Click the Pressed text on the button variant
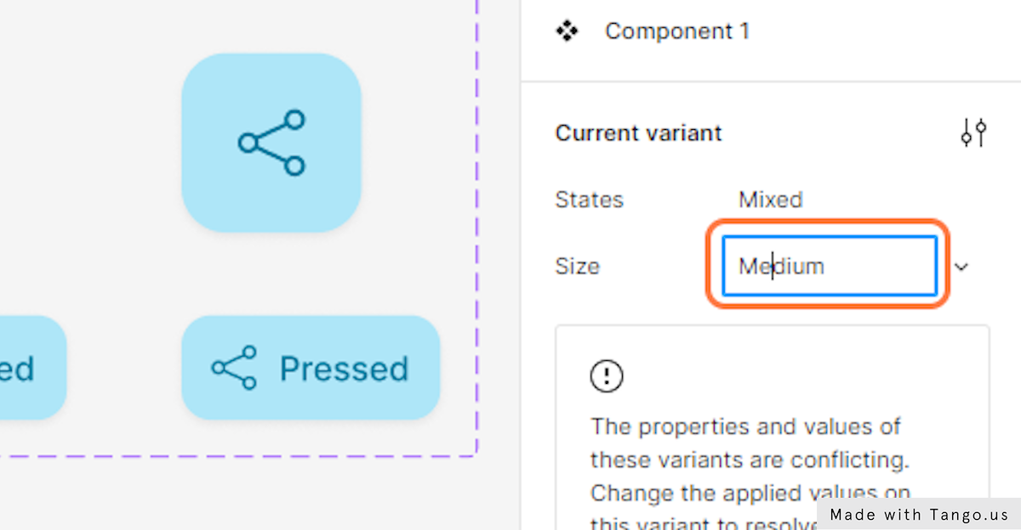This screenshot has height=530, width=1021. click(344, 369)
